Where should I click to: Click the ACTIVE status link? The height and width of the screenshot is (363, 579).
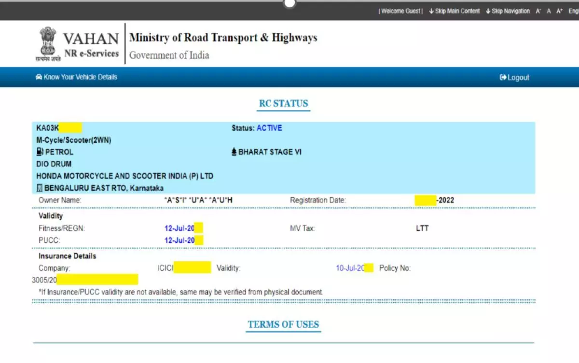269,128
